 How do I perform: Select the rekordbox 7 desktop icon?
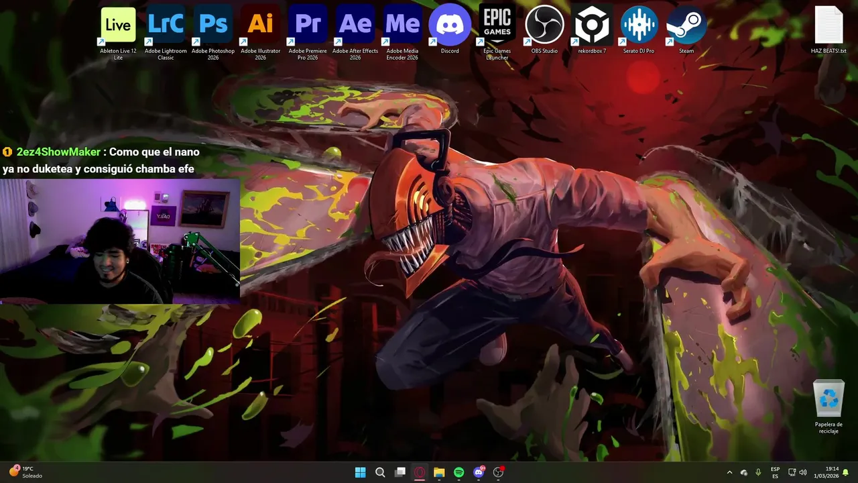click(x=592, y=30)
